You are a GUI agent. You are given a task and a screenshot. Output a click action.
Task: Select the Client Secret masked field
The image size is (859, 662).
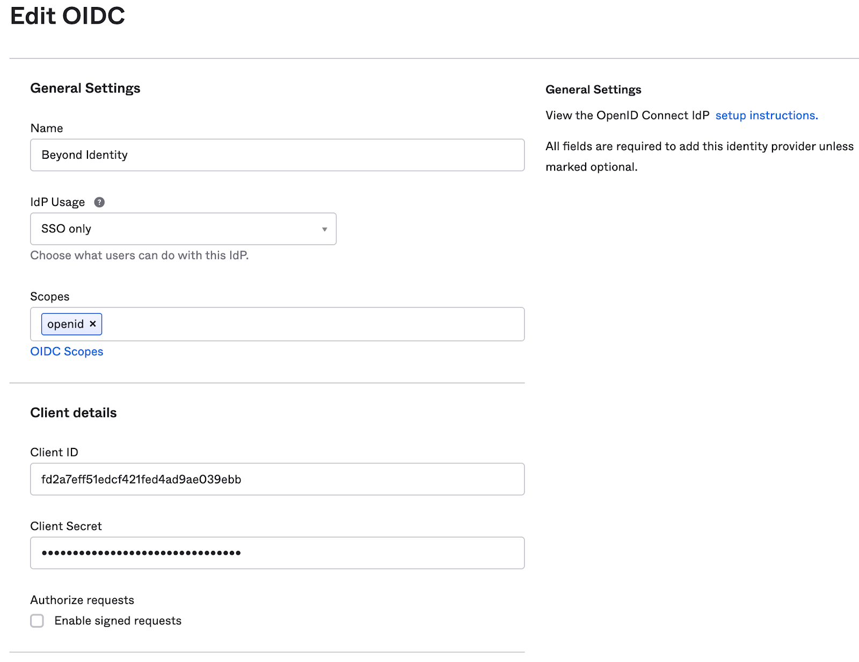click(x=277, y=553)
